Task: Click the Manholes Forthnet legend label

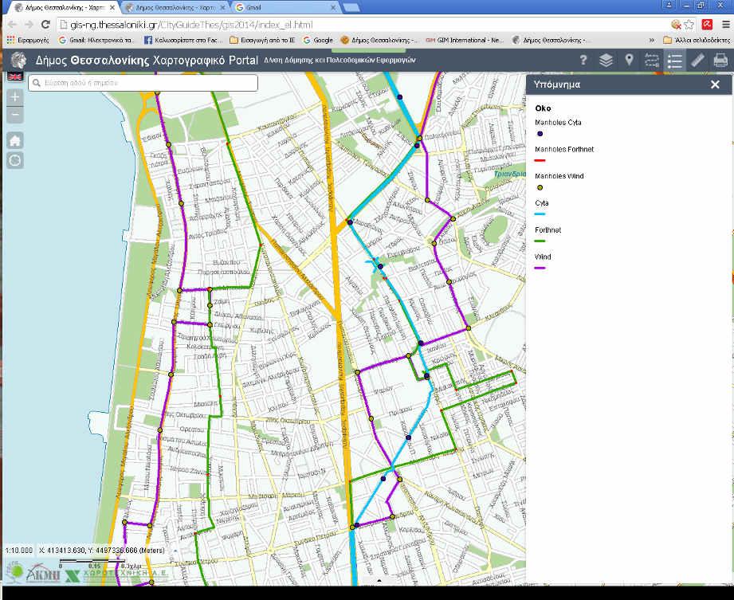Action: pyautogui.click(x=564, y=149)
